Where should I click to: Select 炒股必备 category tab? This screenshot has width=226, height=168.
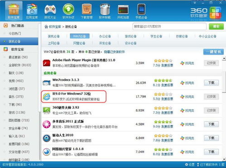pos(182,36)
